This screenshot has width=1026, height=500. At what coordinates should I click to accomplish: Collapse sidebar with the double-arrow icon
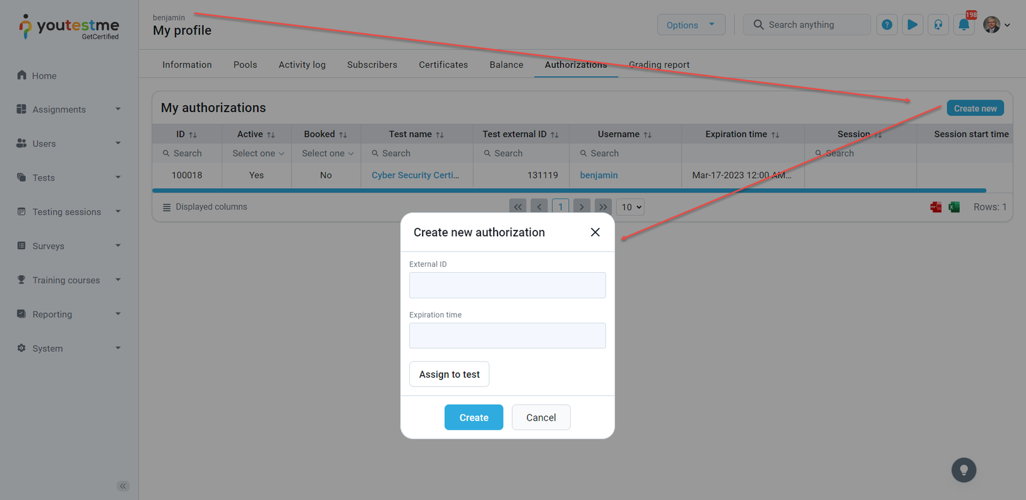[x=123, y=486]
